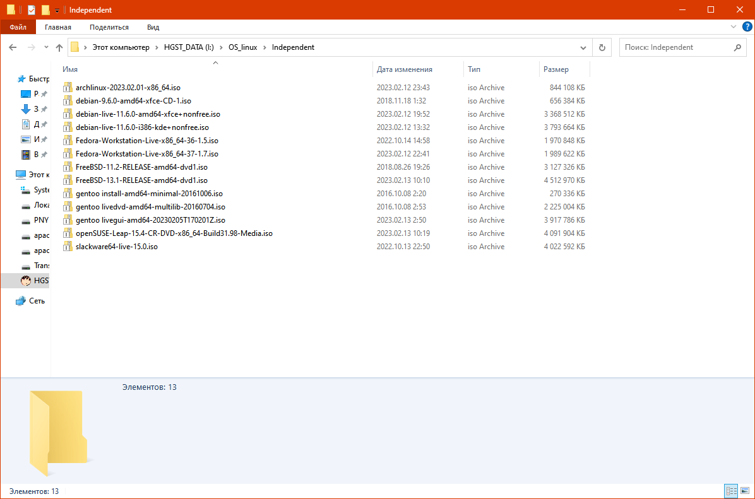Open recent locations dropdown next to arrows
This screenshot has width=755, height=499.
[46, 47]
